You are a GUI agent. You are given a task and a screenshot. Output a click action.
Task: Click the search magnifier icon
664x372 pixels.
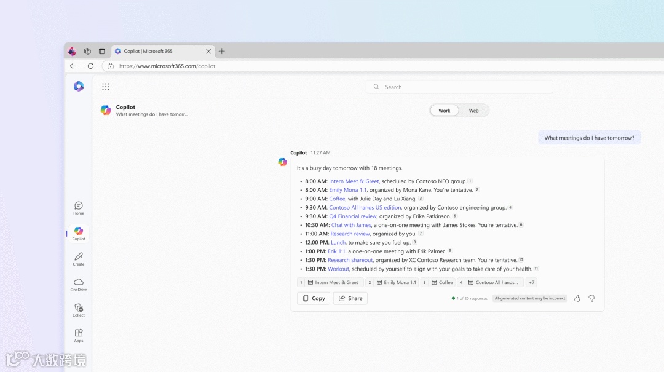pos(376,87)
